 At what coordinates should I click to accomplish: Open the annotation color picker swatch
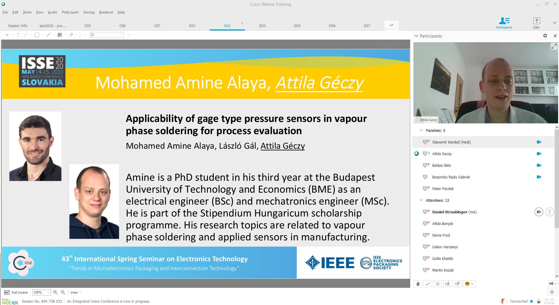coord(60,35)
